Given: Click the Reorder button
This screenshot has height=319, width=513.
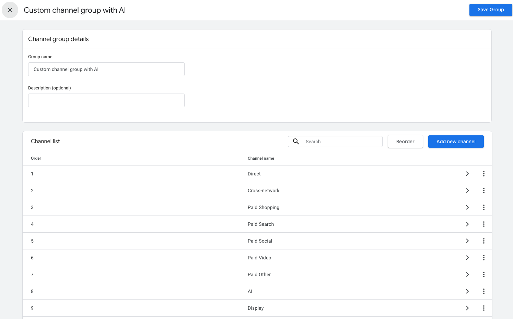Looking at the screenshot, I should click(x=405, y=142).
